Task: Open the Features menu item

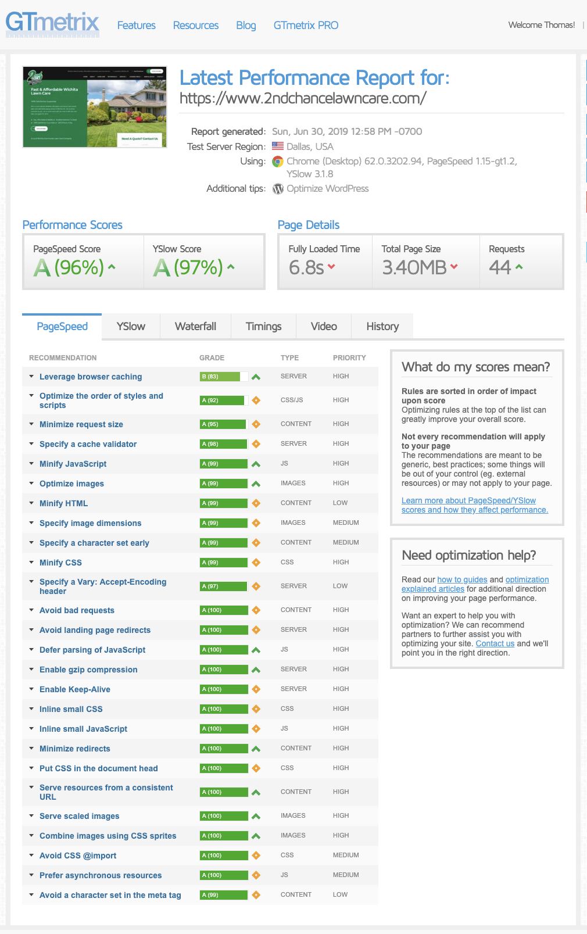Action: [137, 25]
